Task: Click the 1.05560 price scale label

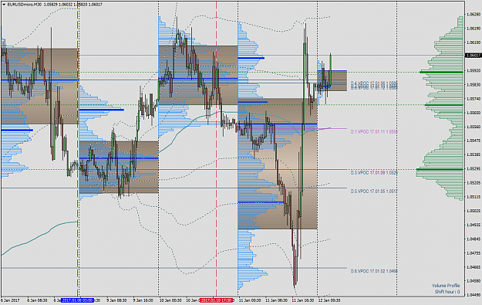Action: click(x=474, y=127)
